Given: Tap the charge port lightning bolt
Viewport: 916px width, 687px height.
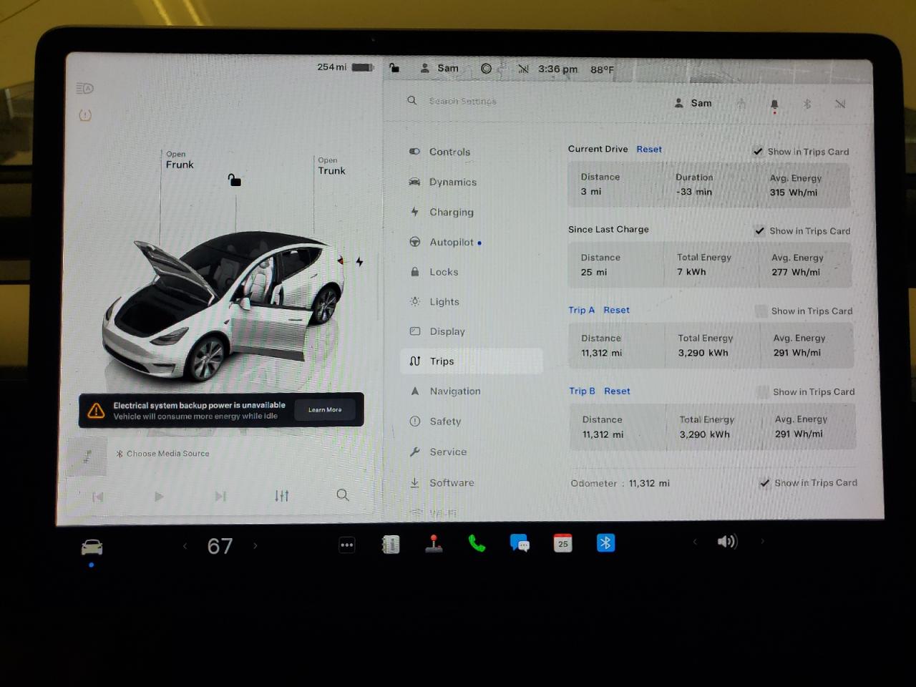Looking at the screenshot, I should coord(359,262).
